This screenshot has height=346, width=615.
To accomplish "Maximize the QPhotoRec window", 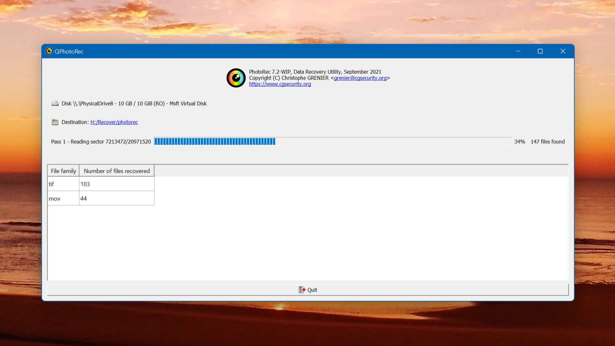I will [540, 51].
